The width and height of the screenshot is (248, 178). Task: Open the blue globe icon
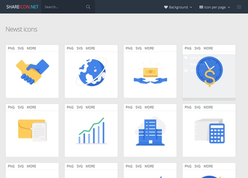pyautogui.click(x=92, y=72)
